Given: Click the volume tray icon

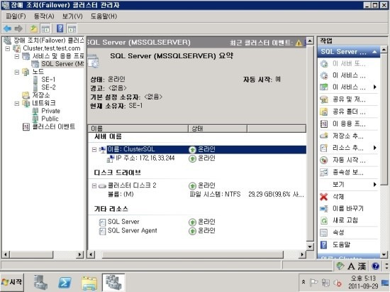Looking at the screenshot, I should click(338, 283).
